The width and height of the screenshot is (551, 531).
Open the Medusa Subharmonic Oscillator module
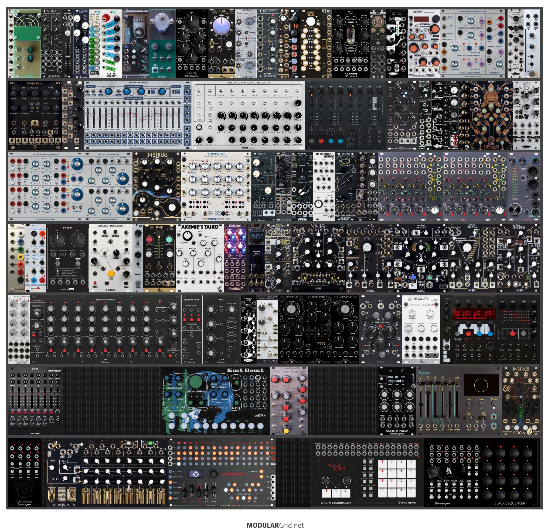tap(249, 115)
